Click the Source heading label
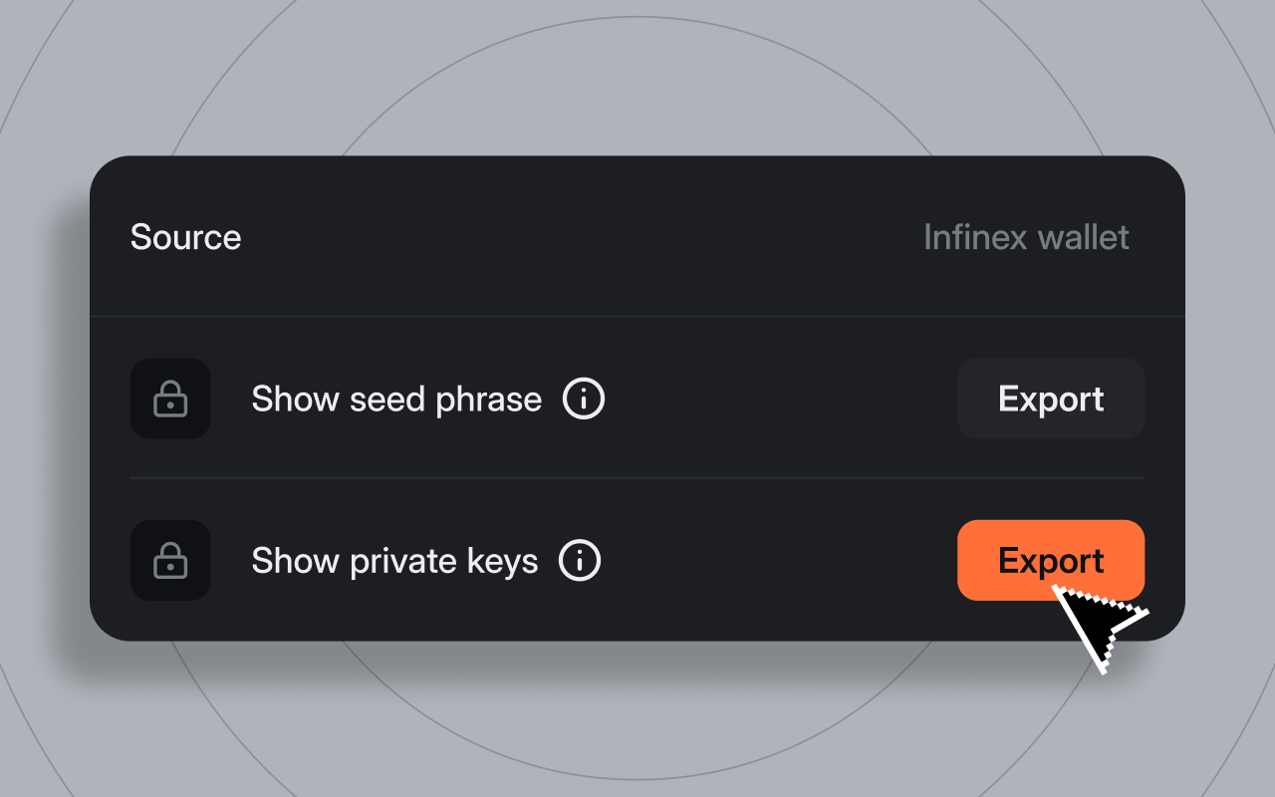Viewport: 1275px width, 797px height. point(186,237)
